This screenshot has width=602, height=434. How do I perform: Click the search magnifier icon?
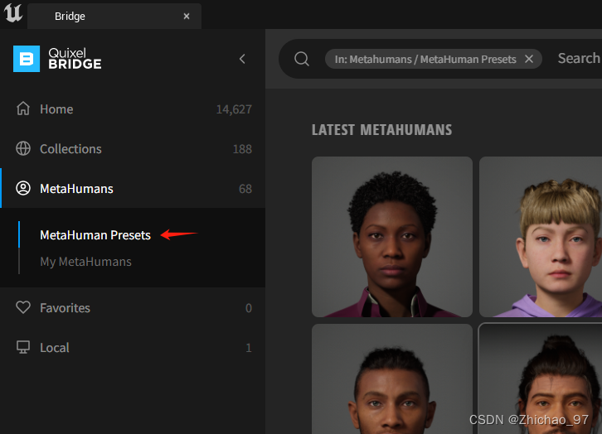pos(302,59)
